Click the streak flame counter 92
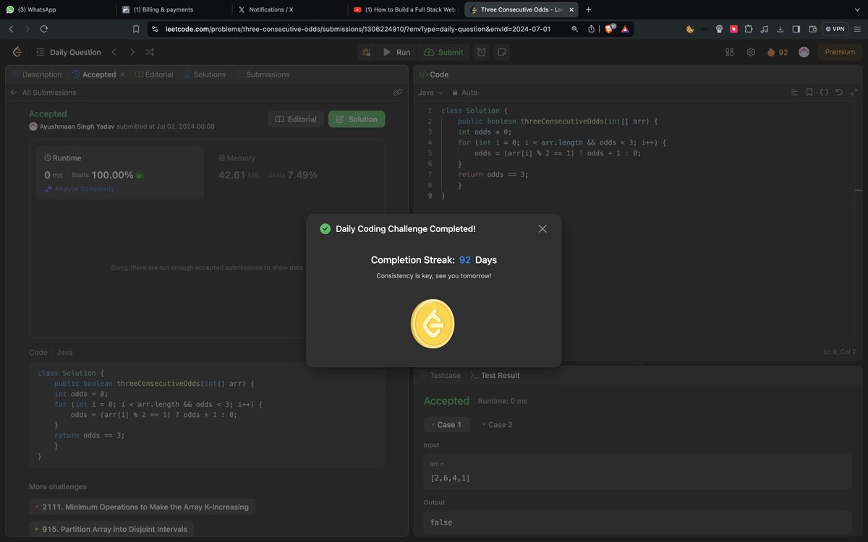 point(778,52)
